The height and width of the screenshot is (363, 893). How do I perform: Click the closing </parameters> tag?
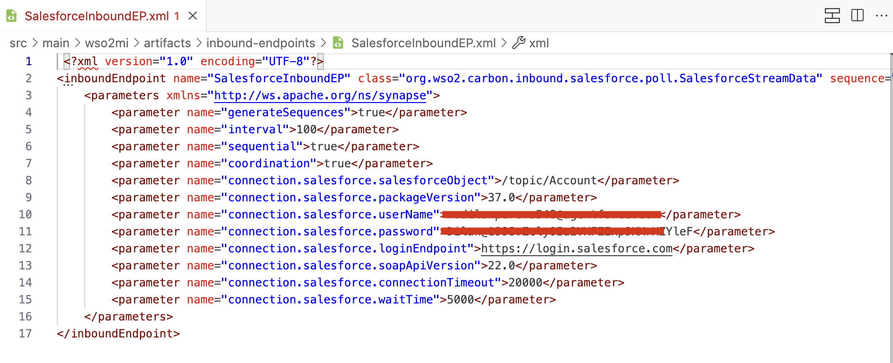coord(128,317)
